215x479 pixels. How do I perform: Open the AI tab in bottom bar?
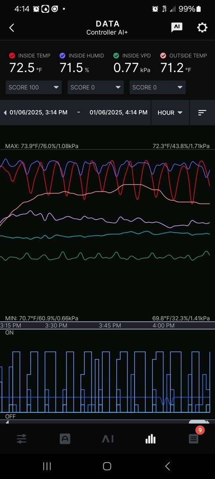[x=107, y=439]
